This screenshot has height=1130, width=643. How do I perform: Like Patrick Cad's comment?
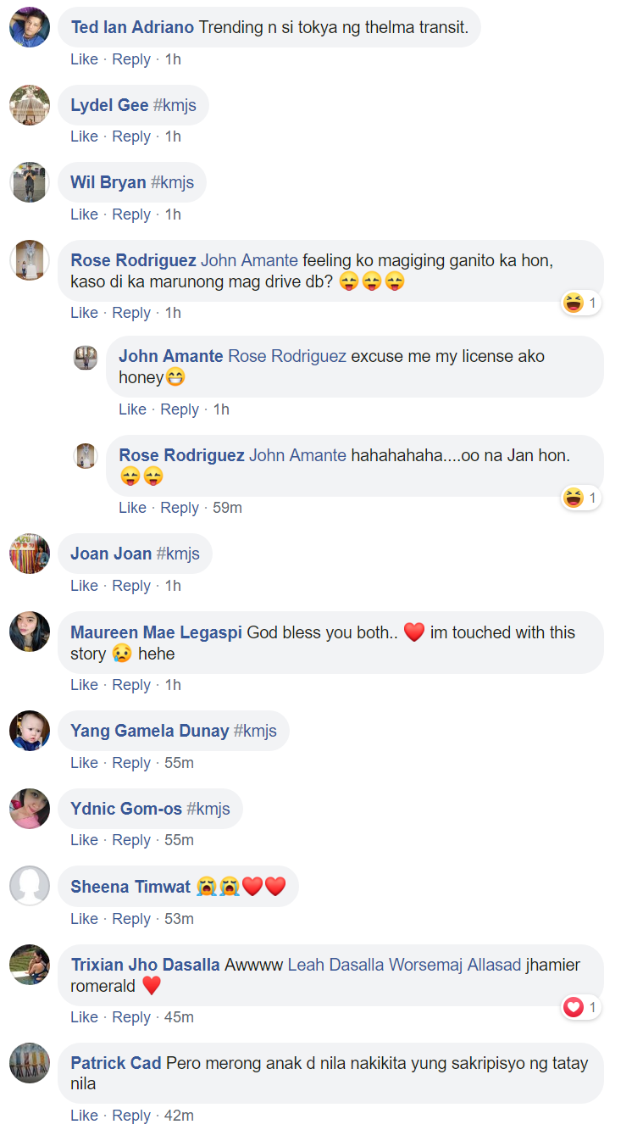(85, 1116)
